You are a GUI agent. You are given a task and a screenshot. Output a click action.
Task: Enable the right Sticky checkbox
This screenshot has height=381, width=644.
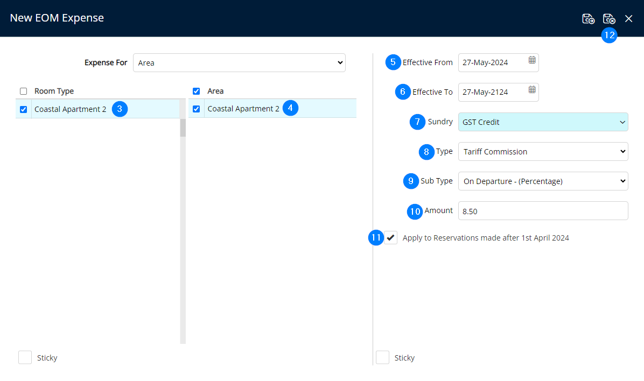coord(382,357)
